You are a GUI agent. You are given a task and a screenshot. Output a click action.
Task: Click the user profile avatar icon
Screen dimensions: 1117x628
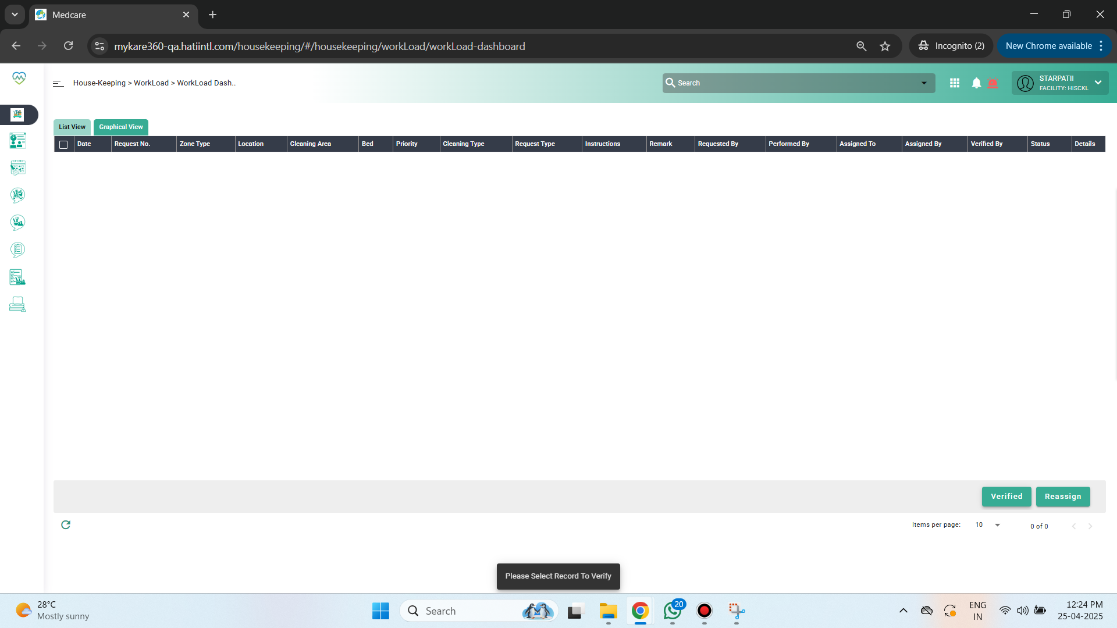pos(1025,83)
